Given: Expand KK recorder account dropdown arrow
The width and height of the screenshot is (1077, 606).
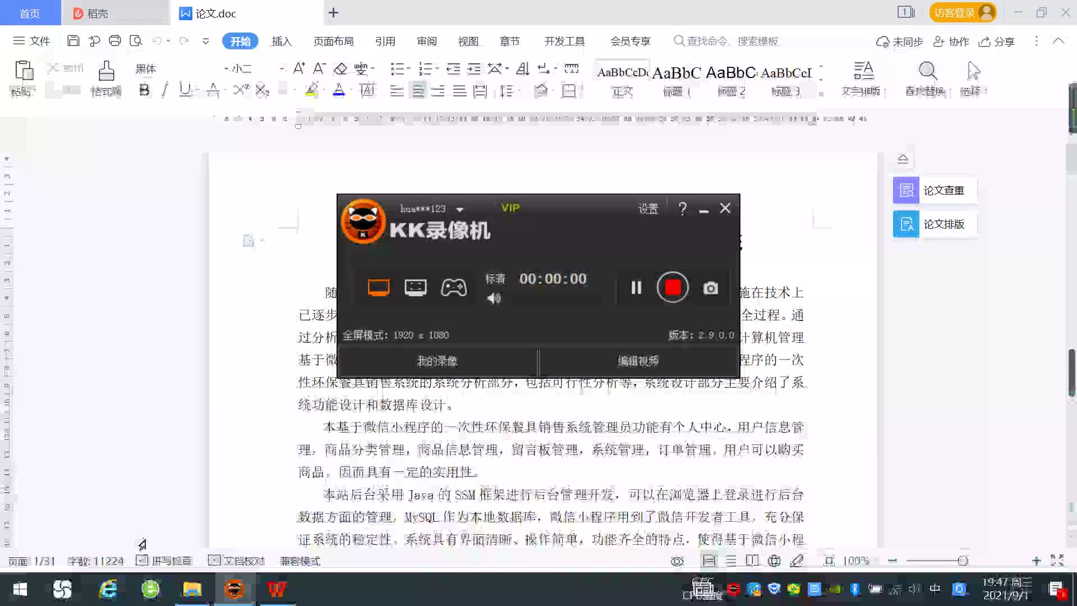Looking at the screenshot, I should point(460,209).
